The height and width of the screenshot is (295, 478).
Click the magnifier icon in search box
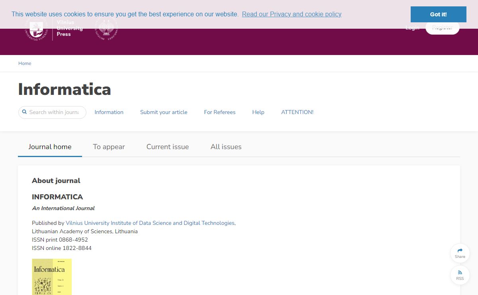point(24,112)
